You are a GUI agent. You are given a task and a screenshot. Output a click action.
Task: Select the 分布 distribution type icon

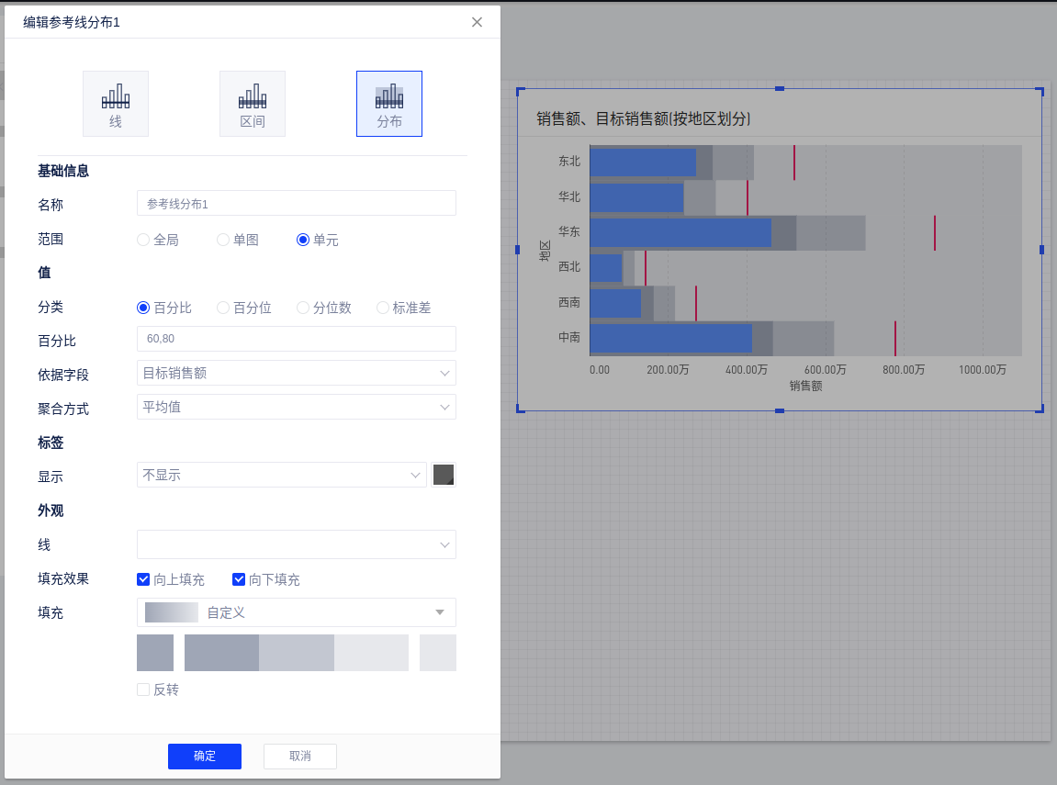(389, 104)
